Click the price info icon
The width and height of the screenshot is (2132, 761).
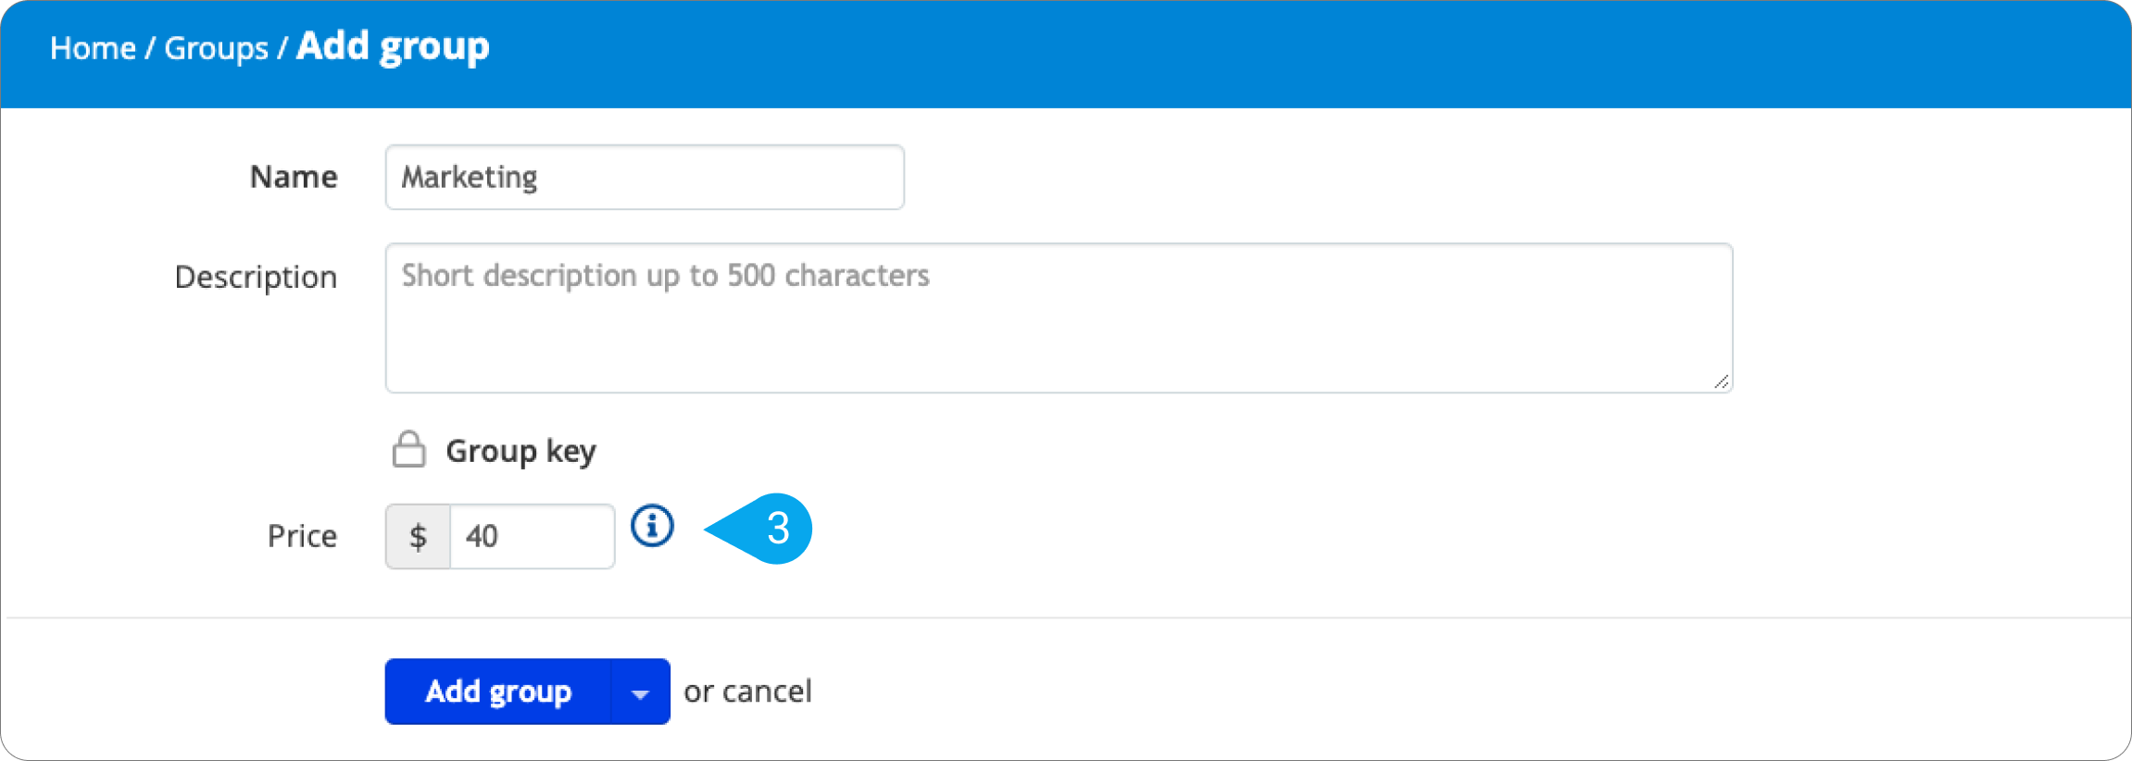point(652,526)
